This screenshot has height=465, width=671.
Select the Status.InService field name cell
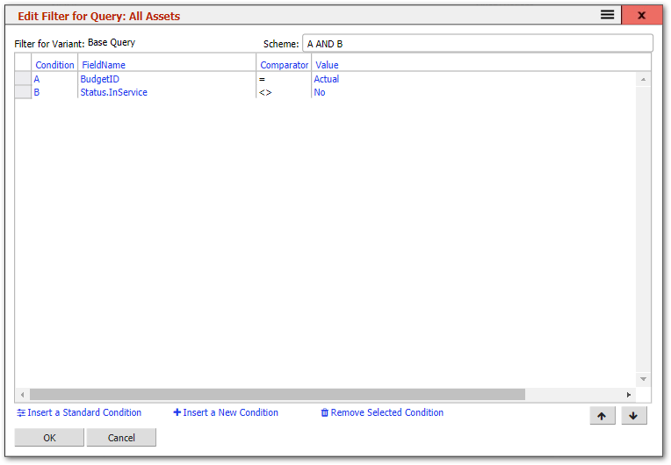(x=167, y=92)
